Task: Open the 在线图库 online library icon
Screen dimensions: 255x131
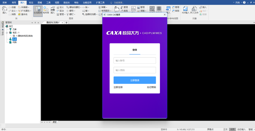Action: [x=38, y=11]
